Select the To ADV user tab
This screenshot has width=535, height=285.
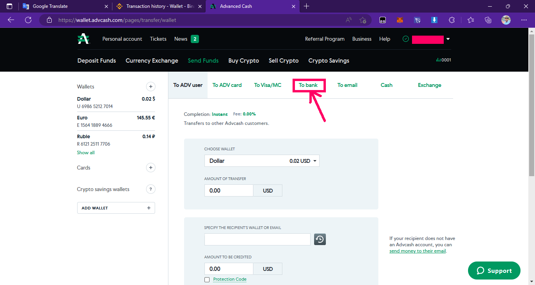point(188,85)
